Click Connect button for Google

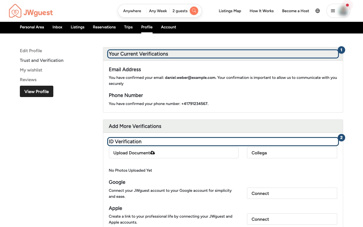pos(292,193)
